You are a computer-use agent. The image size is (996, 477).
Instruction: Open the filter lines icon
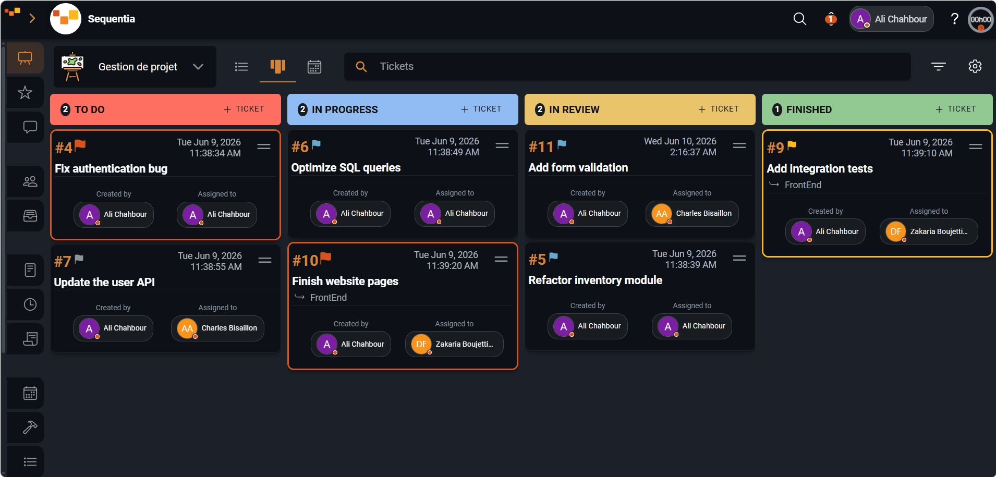point(939,66)
